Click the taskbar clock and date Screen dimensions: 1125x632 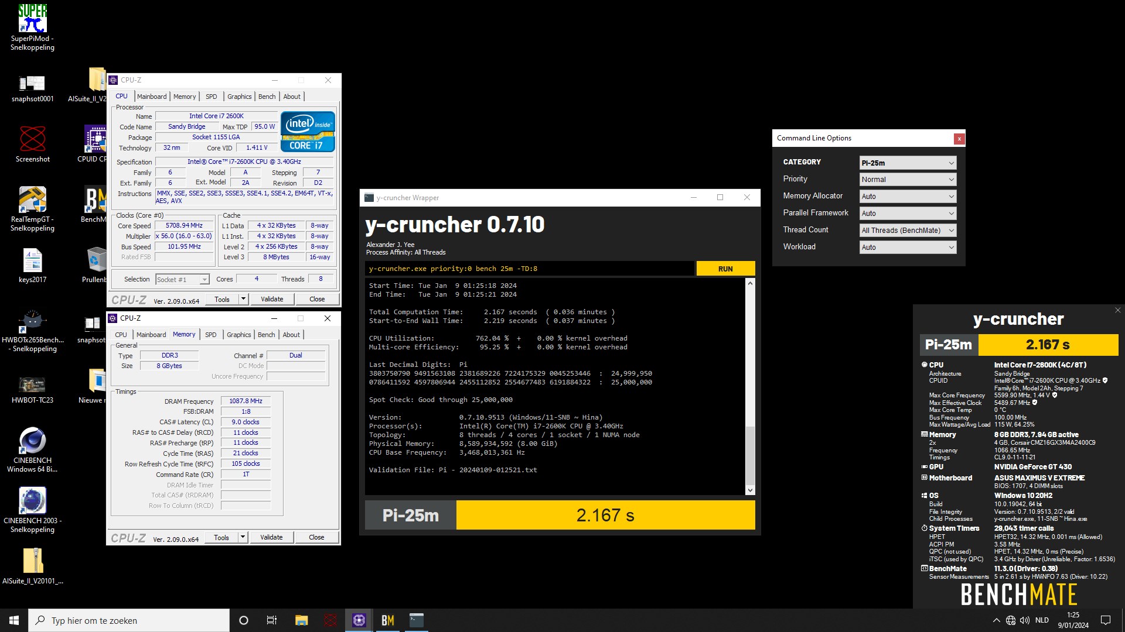point(1073,620)
